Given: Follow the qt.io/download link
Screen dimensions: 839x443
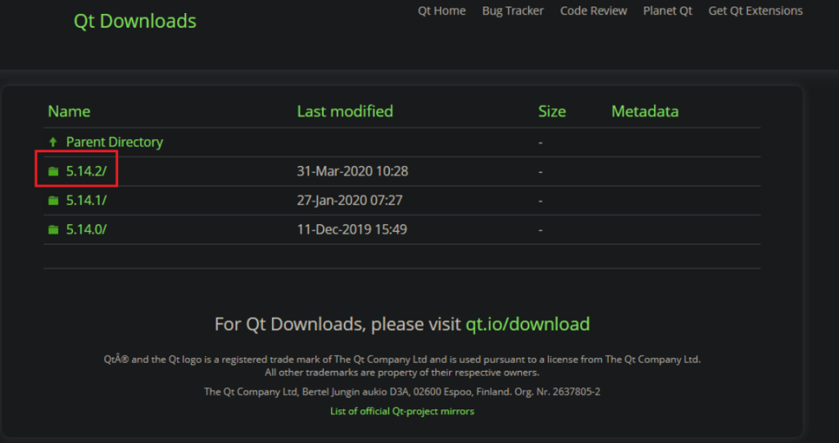Looking at the screenshot, I should 528,324.
